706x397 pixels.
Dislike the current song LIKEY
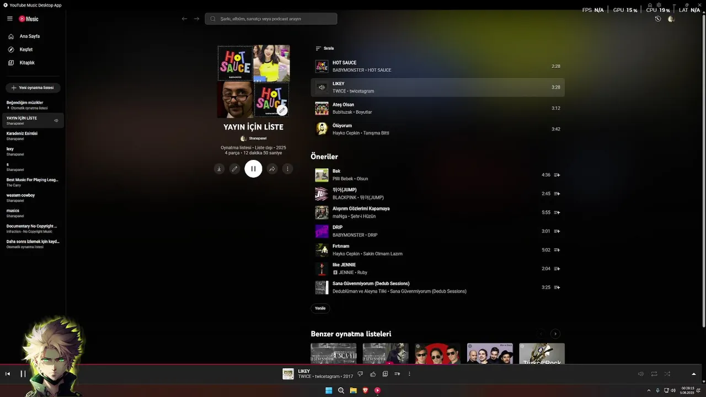(x=360, y=374)
